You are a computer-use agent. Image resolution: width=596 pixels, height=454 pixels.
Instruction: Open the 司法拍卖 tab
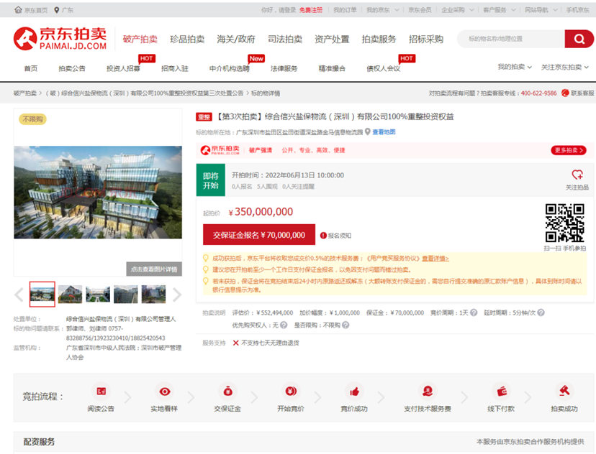point(285,39)
